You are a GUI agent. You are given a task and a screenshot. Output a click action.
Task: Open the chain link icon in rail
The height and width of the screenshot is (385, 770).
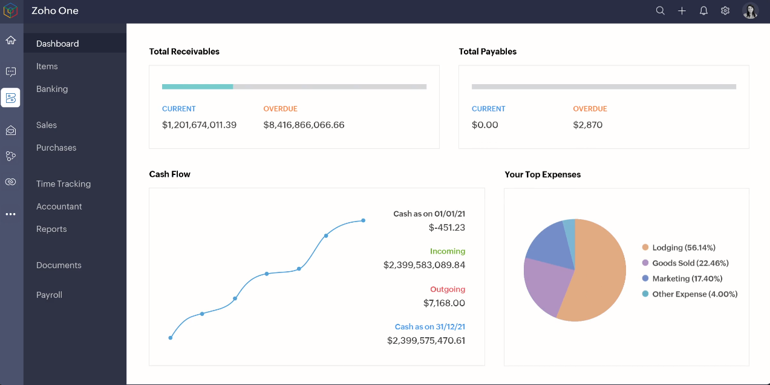(x=11, y=182)
